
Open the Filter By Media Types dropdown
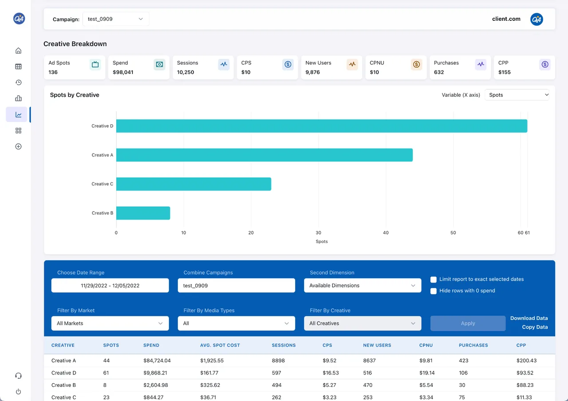tap(237, 323)
